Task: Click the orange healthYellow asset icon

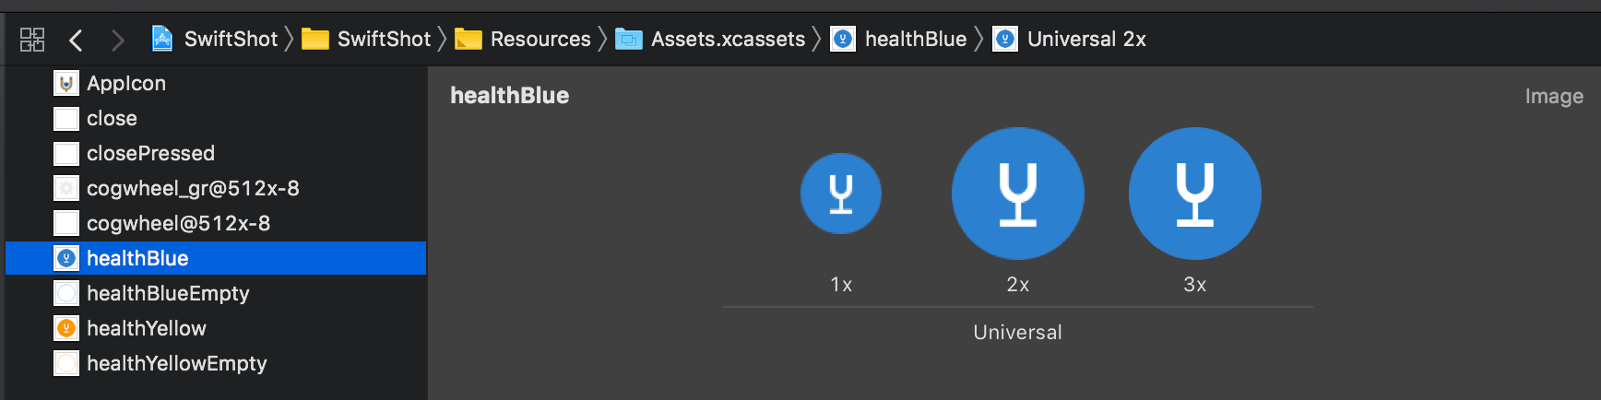Action: coord(66,328)
